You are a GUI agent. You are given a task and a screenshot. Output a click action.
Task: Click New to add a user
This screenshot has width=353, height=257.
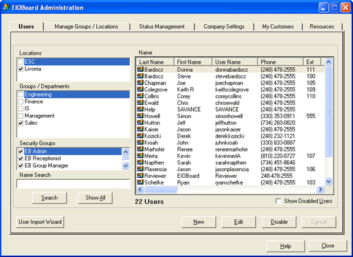point(198,222)
